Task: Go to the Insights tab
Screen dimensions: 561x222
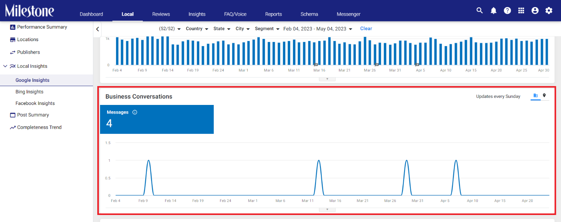Action: coord(197,14)
